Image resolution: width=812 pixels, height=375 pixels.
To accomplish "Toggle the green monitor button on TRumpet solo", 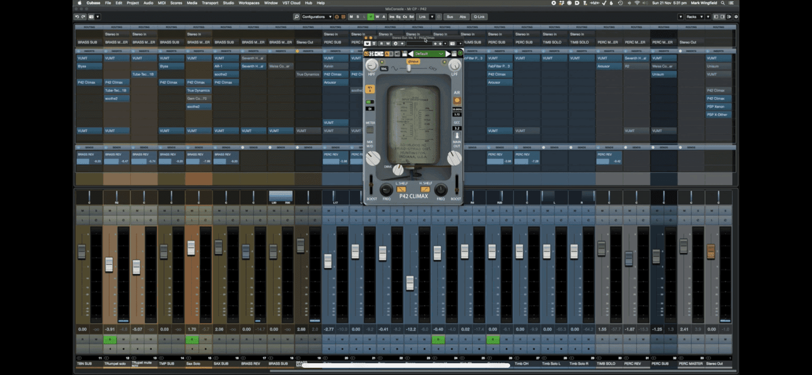I will (x=110, y=340).
